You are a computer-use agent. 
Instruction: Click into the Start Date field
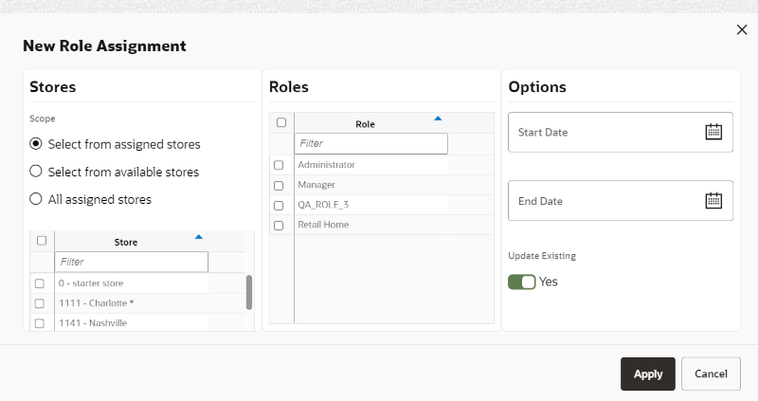pos(621,132)
